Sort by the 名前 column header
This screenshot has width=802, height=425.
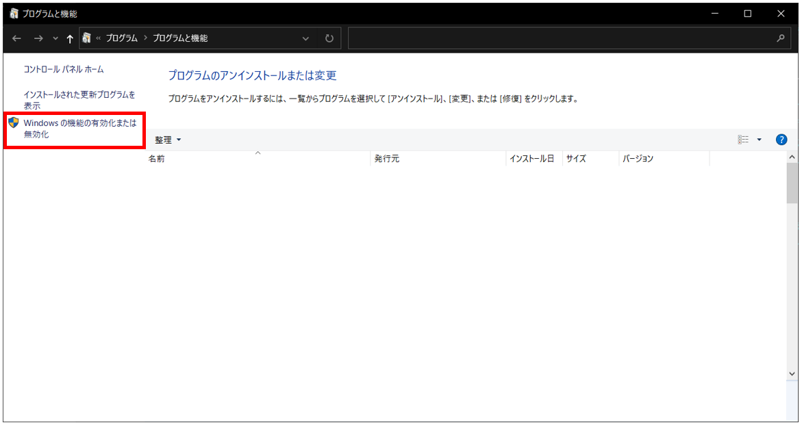[x=258, y=158]
